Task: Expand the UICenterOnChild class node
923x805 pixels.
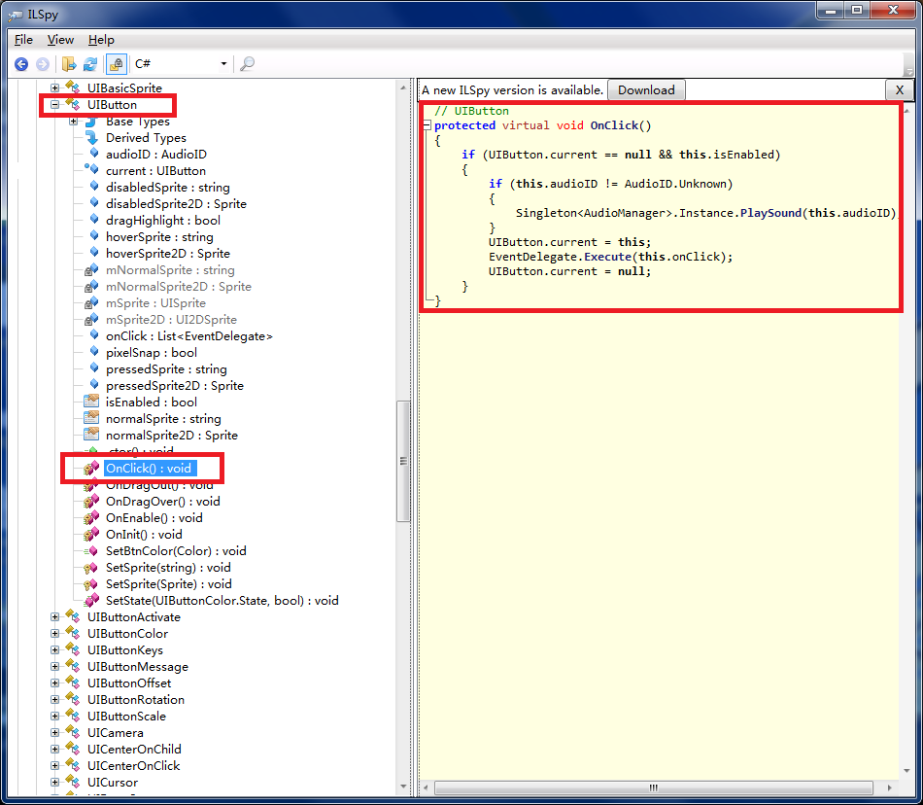Action: click(54, 749)
